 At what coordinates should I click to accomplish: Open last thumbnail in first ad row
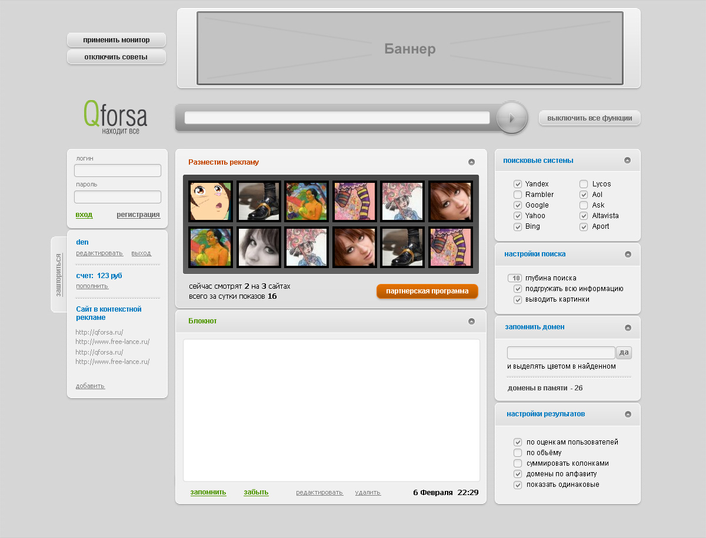click(451, 201)
